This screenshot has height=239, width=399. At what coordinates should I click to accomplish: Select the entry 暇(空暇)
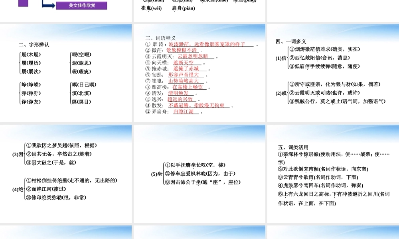tap(81, 55)
